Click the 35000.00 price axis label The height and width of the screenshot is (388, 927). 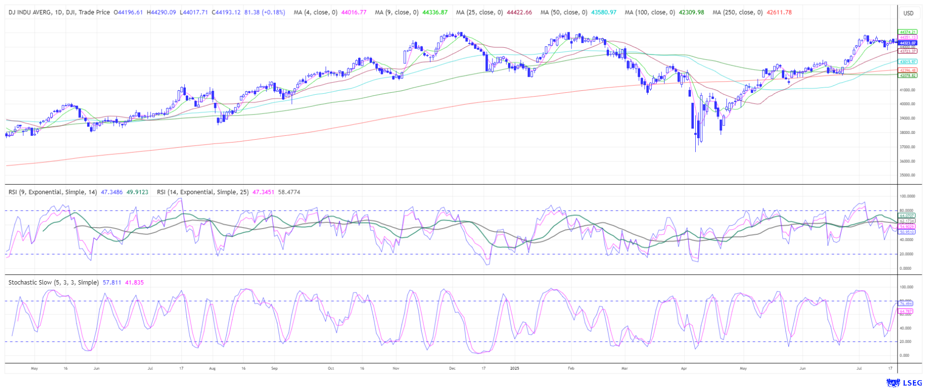click(x=907, y=175)
